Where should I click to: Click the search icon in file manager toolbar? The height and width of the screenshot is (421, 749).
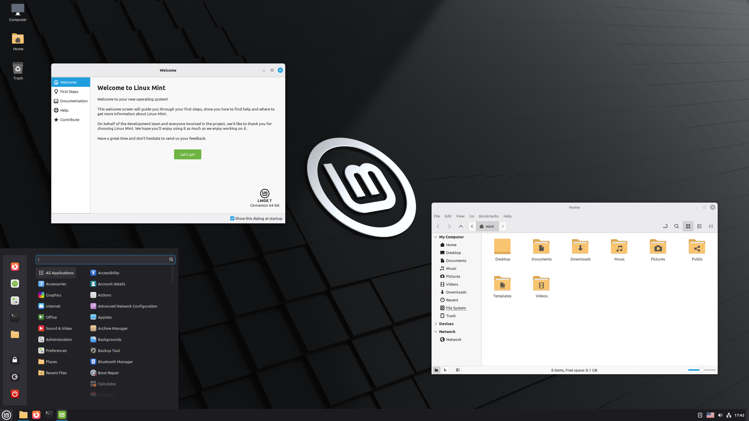[x=676, y=226]
